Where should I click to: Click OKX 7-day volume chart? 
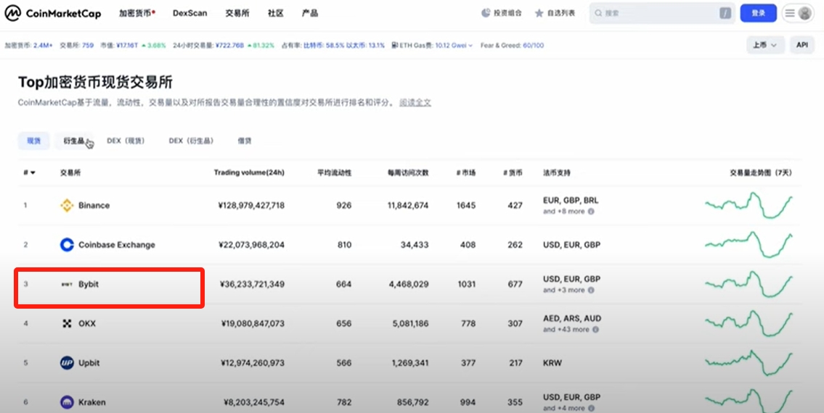[748, 323]
